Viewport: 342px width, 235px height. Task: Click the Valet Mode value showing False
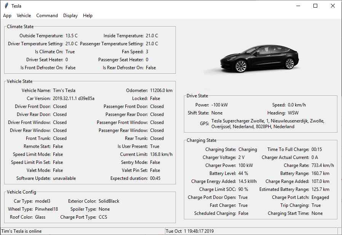pos(58,170)
